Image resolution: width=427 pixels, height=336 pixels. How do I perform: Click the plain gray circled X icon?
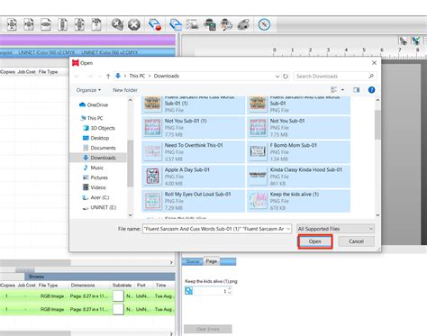coord(134,24)
